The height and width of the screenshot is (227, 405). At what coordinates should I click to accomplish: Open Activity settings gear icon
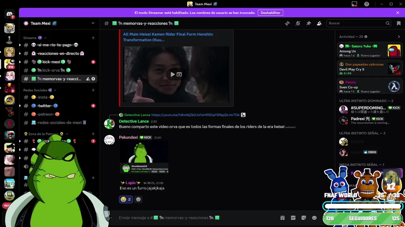coord(366,37)
